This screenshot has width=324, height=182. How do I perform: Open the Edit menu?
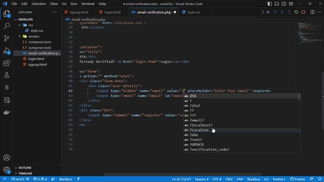[24, 4]
